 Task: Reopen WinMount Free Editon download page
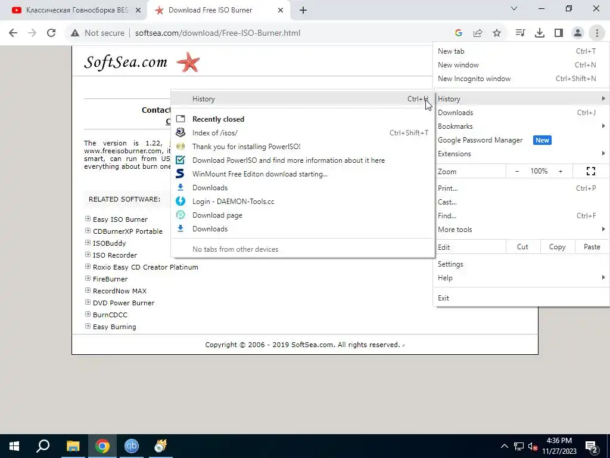[x=303, y=174]
